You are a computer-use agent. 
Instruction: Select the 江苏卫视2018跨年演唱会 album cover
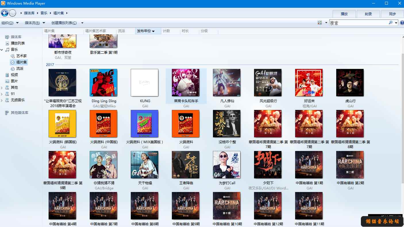(62, 83)
